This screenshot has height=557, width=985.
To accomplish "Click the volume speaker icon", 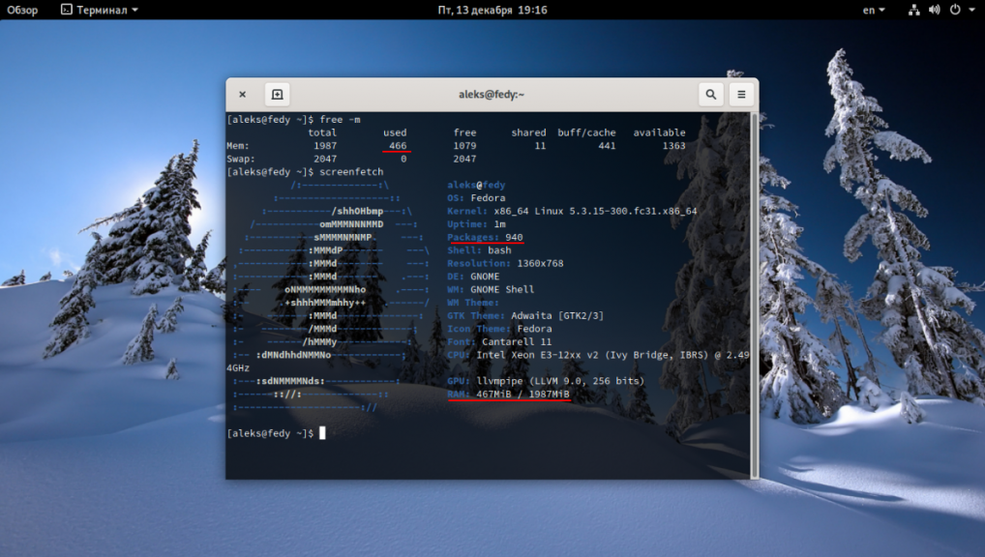I will (935, 10).
